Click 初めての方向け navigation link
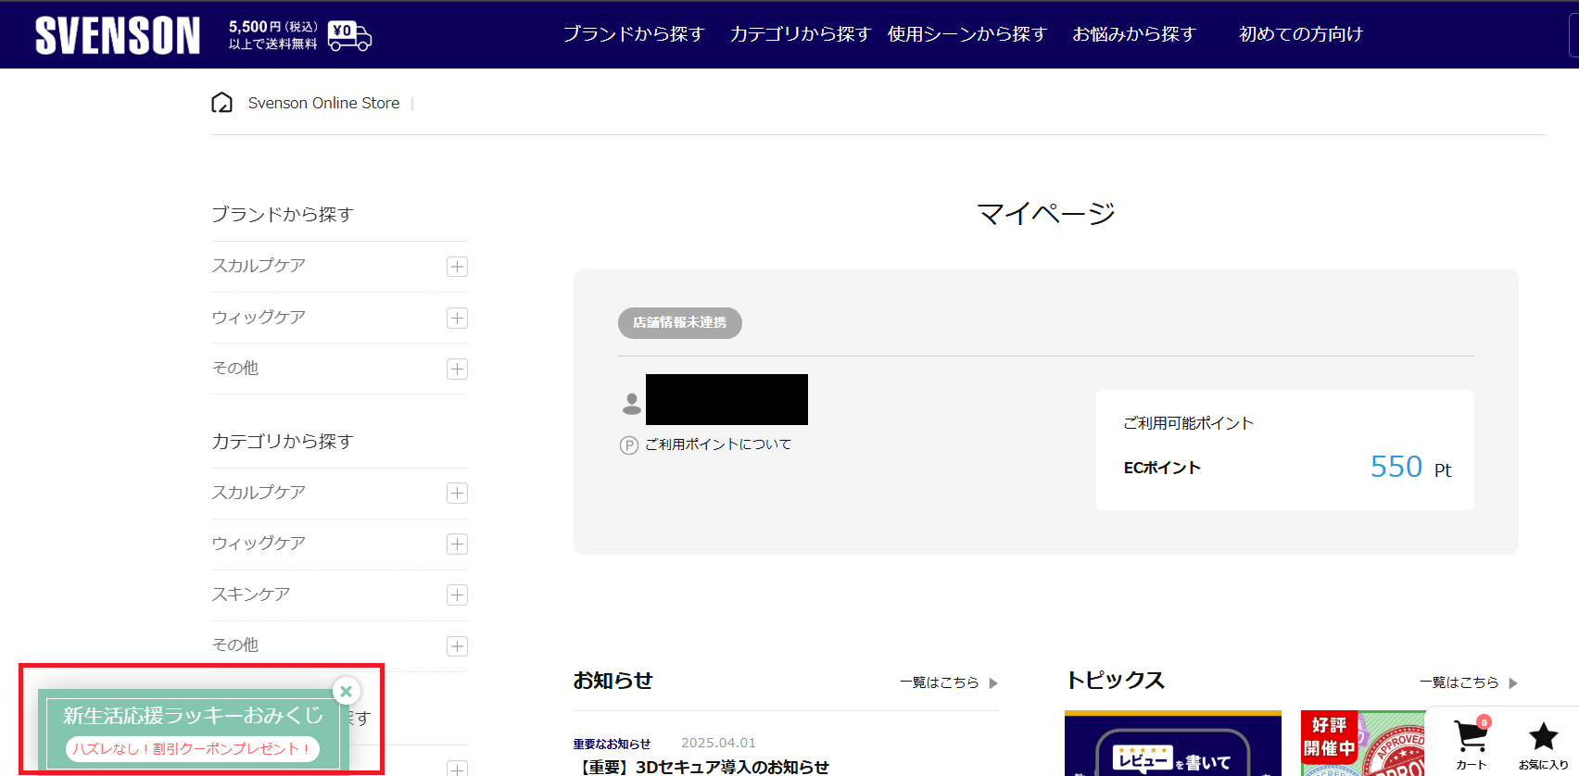The width and height of the screenshot is (1579, 776). click(1300, 34)
